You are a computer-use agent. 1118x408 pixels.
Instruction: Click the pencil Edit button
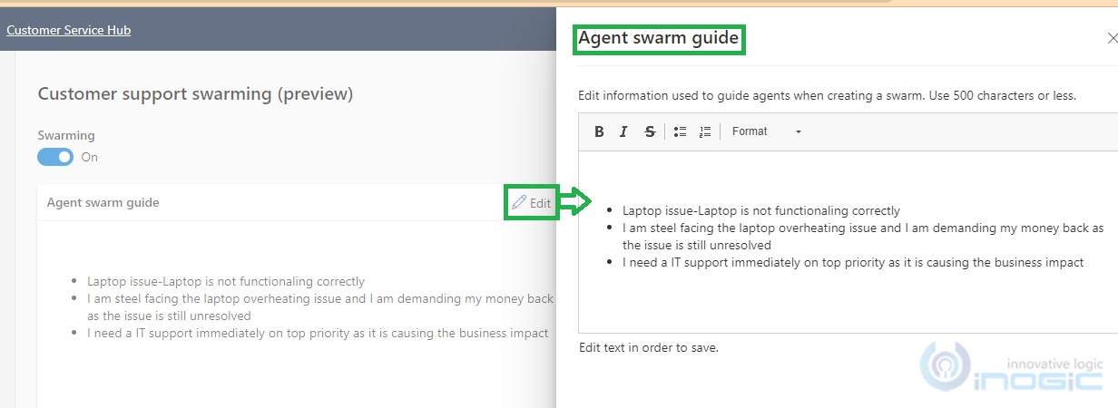[531, 203]
